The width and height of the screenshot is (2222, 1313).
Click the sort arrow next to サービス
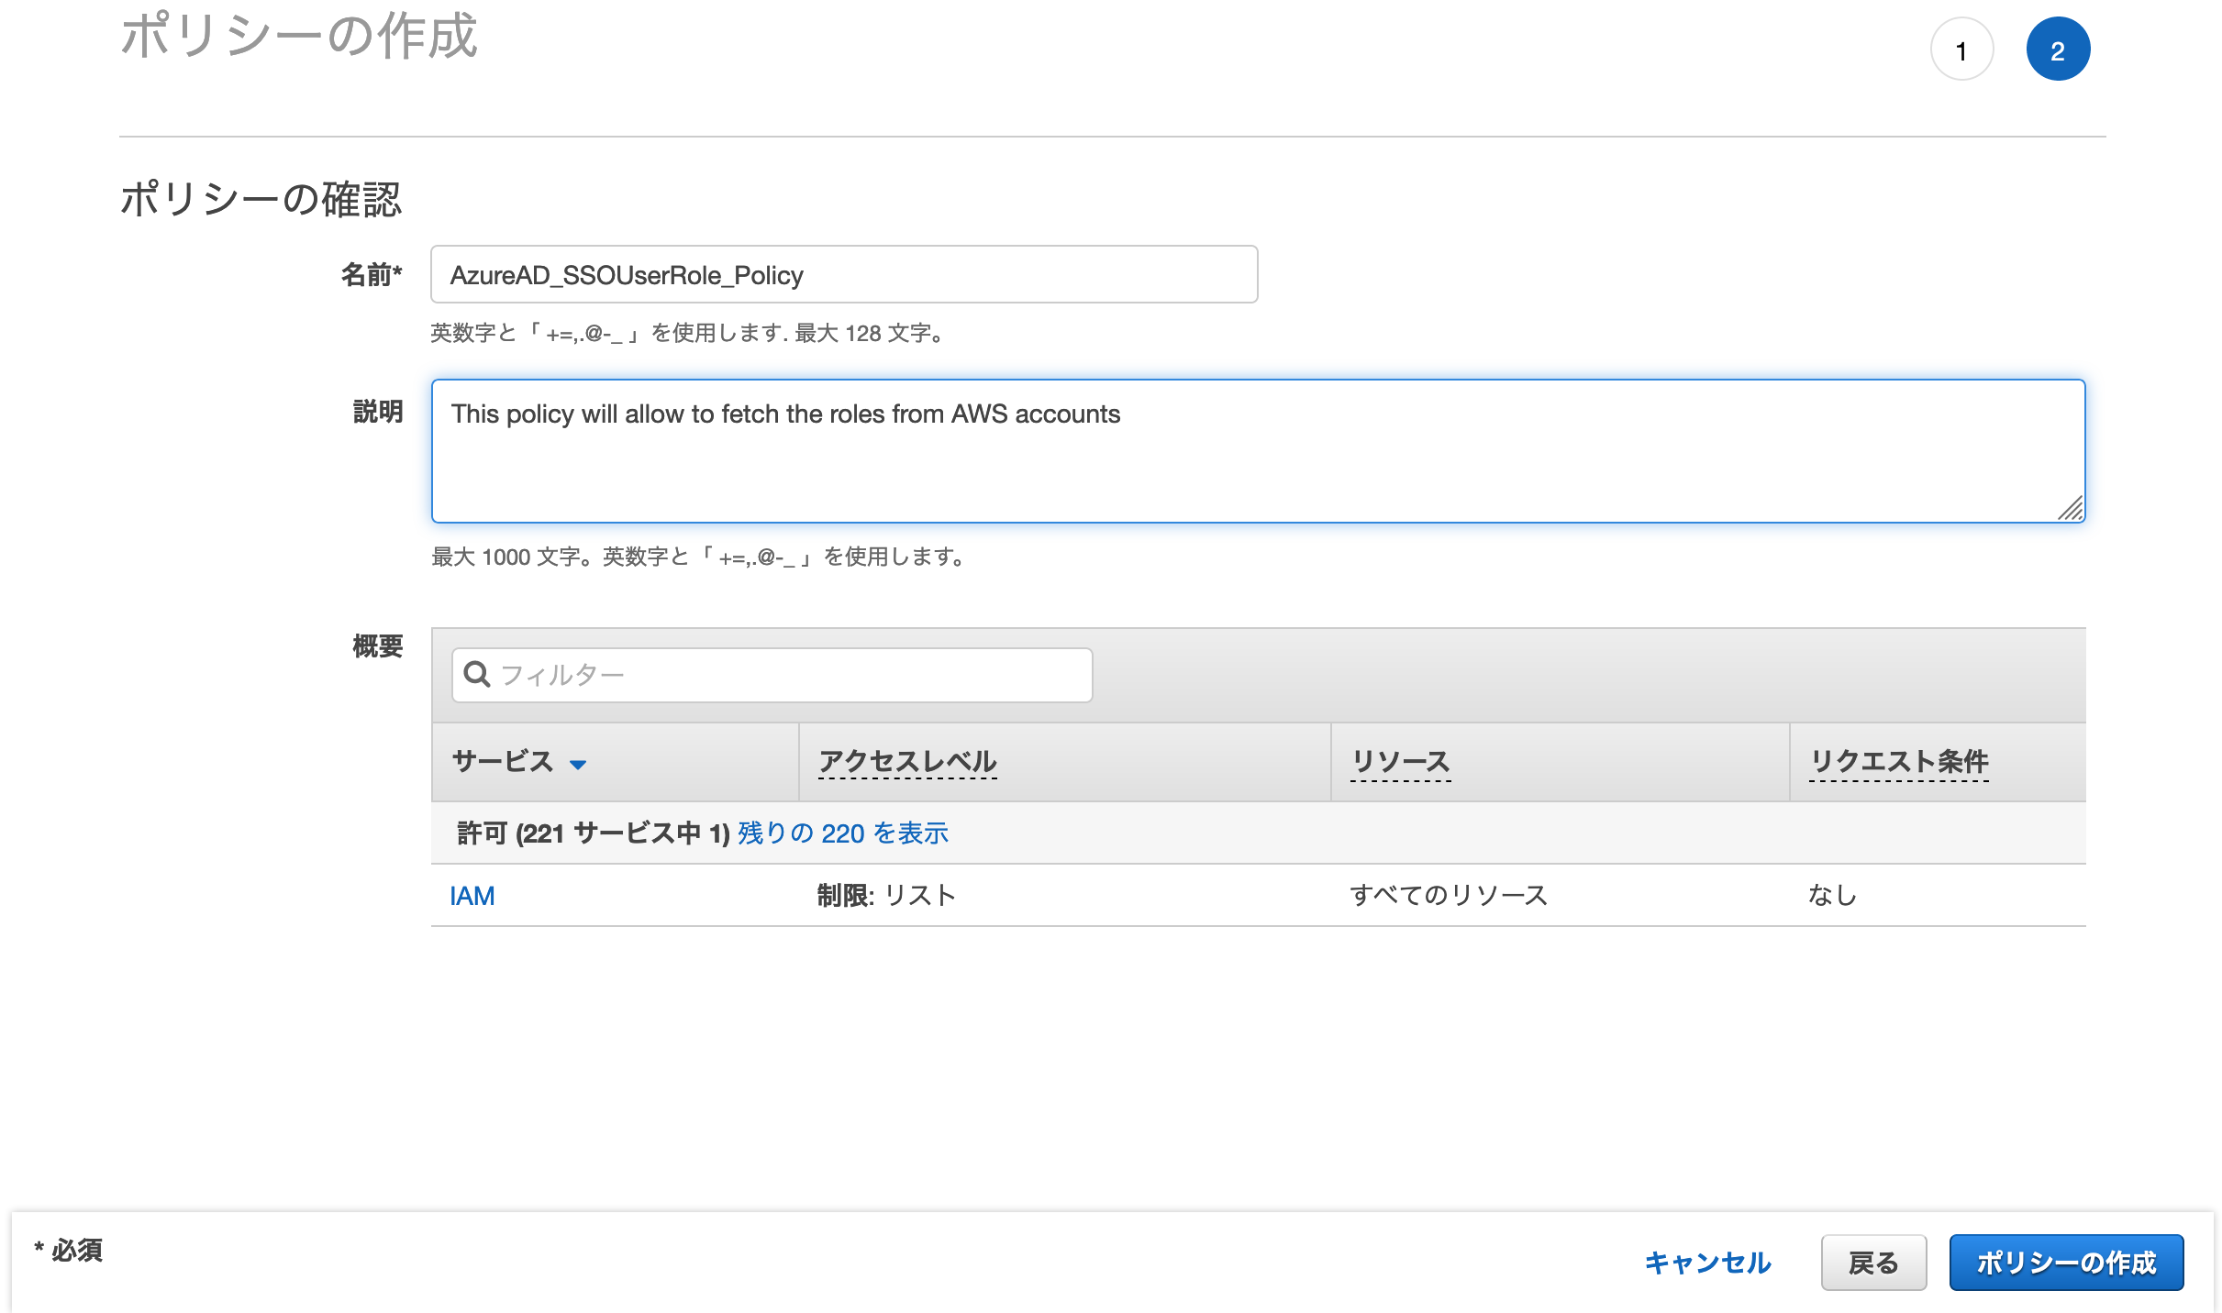(578, 764)
